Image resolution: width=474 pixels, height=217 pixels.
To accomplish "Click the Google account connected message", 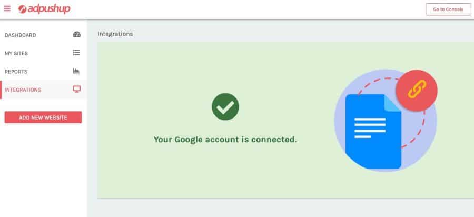I will point(225,140).
